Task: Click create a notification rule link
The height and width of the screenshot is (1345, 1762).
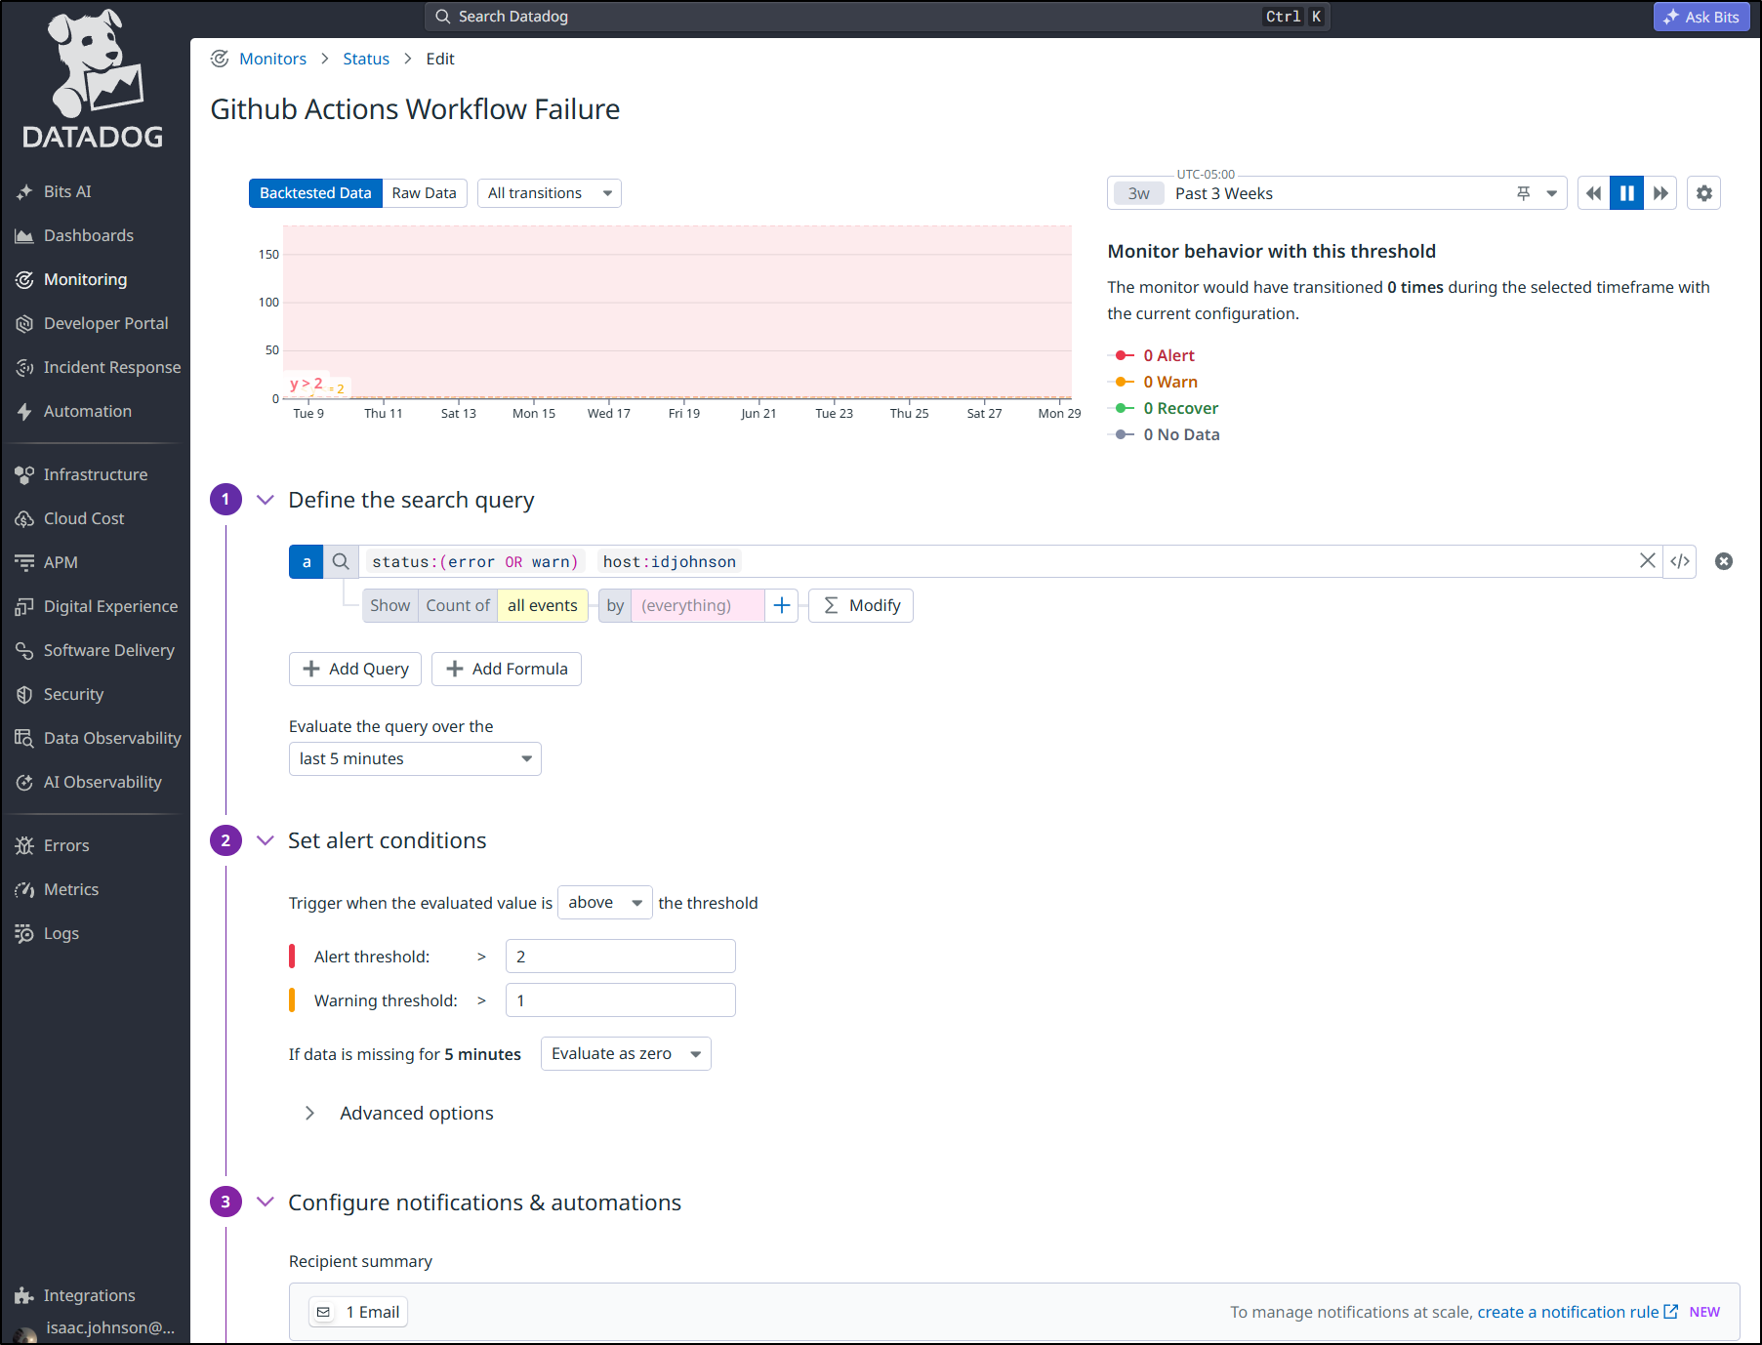Action: [x=1578, y=1312]
